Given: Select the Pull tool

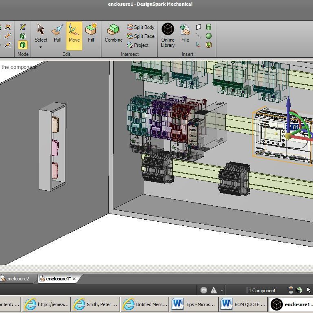Looking at the screenshot, I should (x=57, y=33).
